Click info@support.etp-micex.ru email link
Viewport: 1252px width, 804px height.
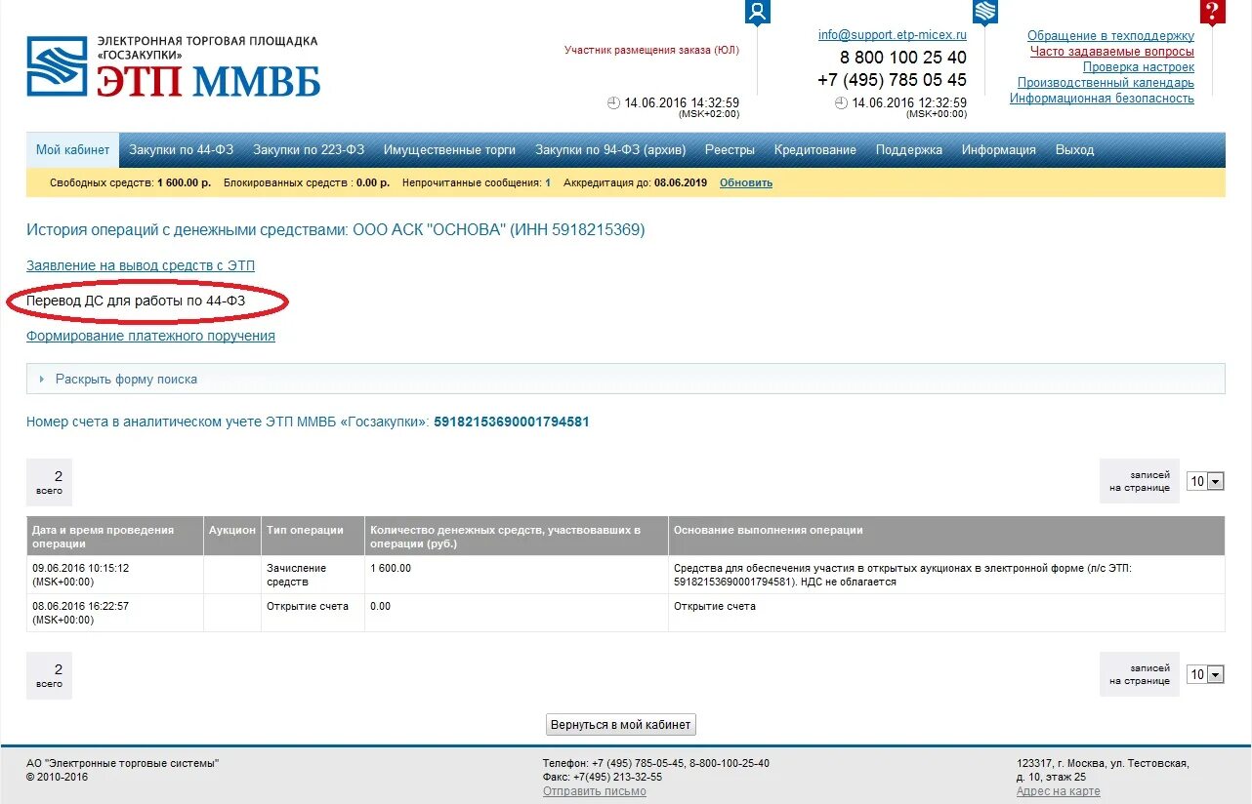click(893, 34)
